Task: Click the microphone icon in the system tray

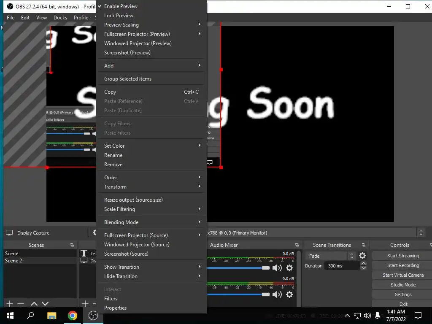Action: pyautogui.click(x=378, y=316)
